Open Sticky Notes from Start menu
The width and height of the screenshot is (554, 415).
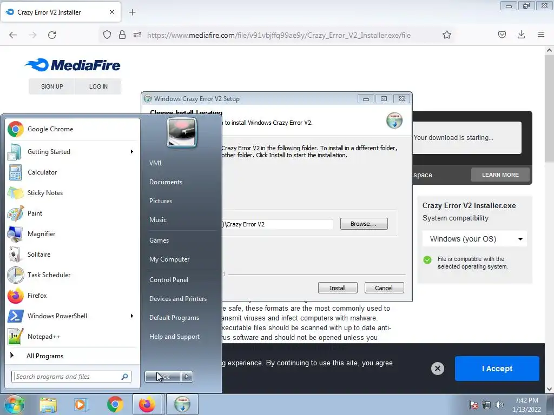[x=72, y=193]
